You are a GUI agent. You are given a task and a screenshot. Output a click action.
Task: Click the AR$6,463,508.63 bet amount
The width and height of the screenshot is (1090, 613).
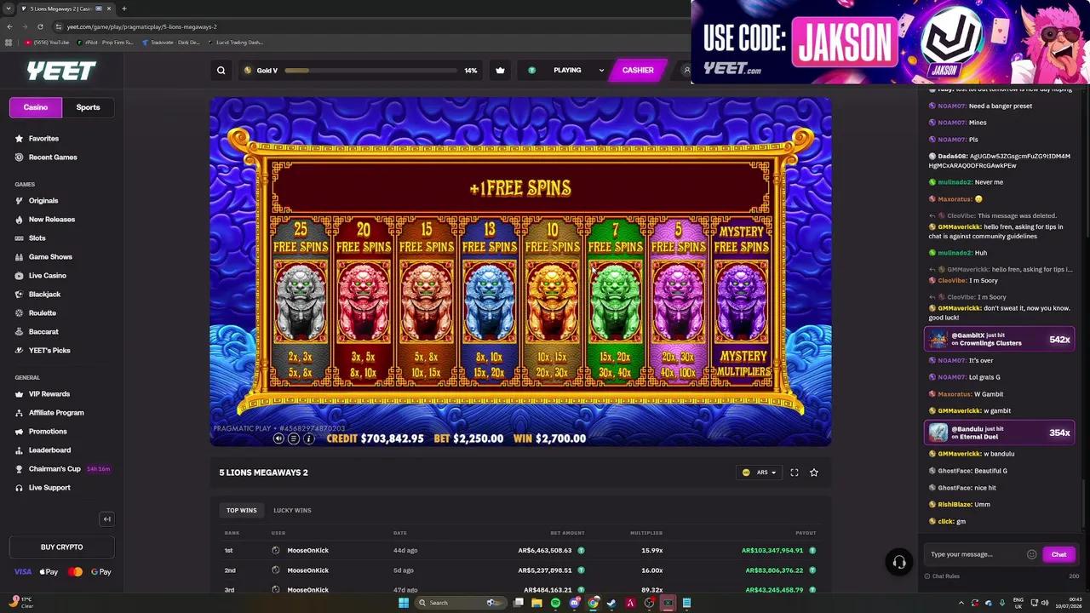(545, 550)
